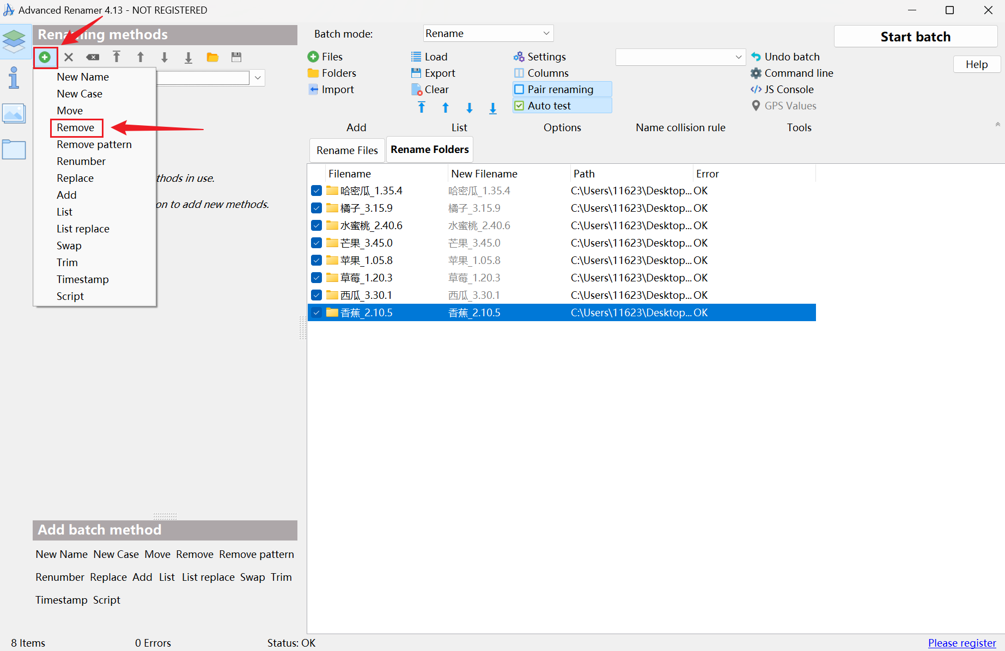The image size is (1005, 651).
Task: Click the X remove method icon
Action: coord(69,57)
